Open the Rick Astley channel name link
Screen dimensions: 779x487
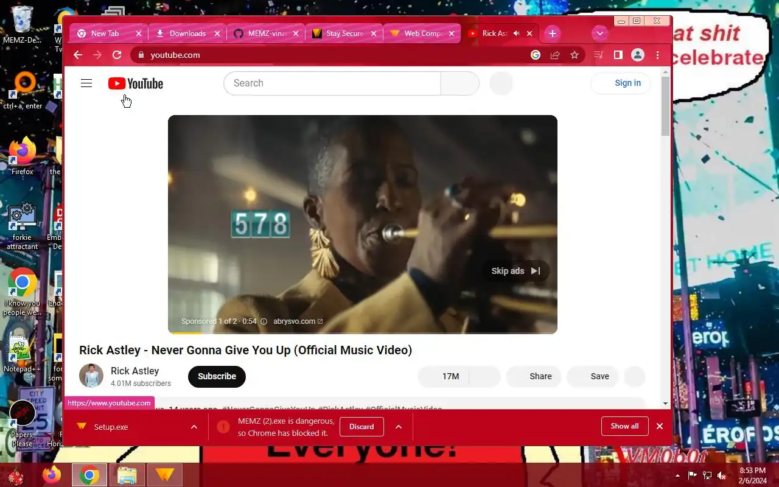pos(134,371)
